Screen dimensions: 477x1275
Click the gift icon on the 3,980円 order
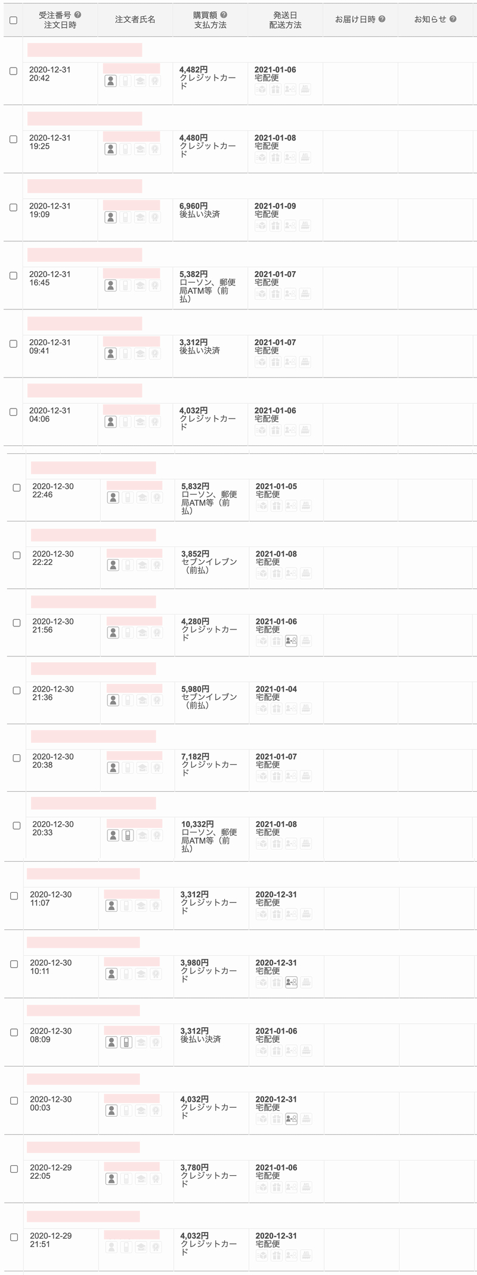(x=276, y=982)
